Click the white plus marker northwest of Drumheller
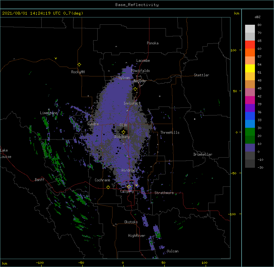 pyautogui.click(x=195, y=119)
